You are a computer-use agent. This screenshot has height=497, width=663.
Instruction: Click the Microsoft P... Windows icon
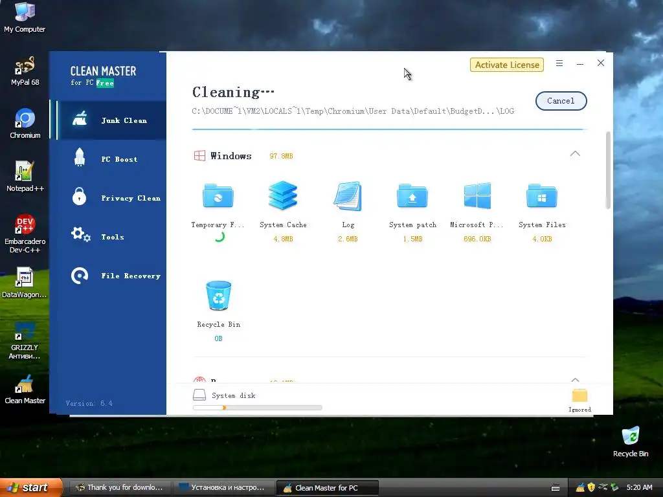tap(477, 195)
